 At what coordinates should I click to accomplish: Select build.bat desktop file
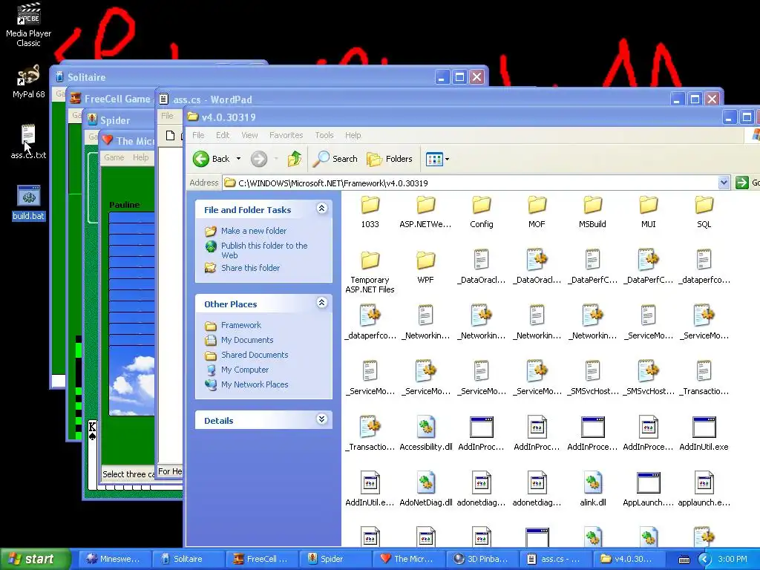point(29,203)
